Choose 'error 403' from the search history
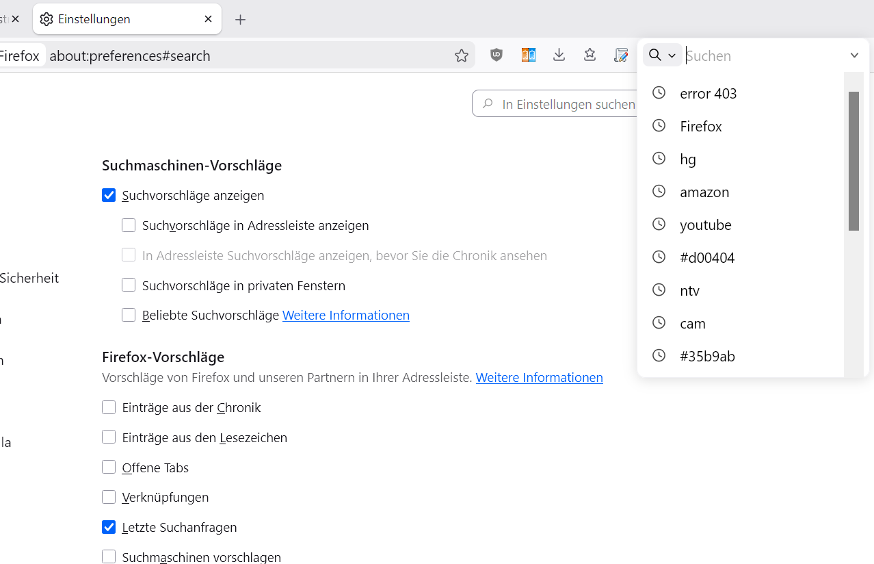Screen dimensions: 874x564 pos(708,94)
